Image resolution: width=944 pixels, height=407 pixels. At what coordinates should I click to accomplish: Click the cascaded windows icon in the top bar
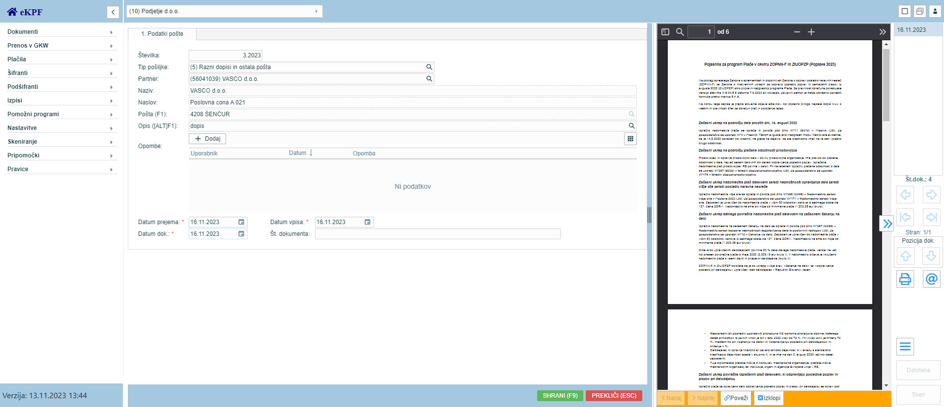pos(920,11)
